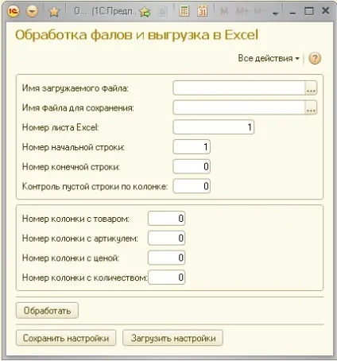Click the 'Номер колонки с товаром:' label
The height and width of the screenshot is (361, 337).
pos(76,219)
